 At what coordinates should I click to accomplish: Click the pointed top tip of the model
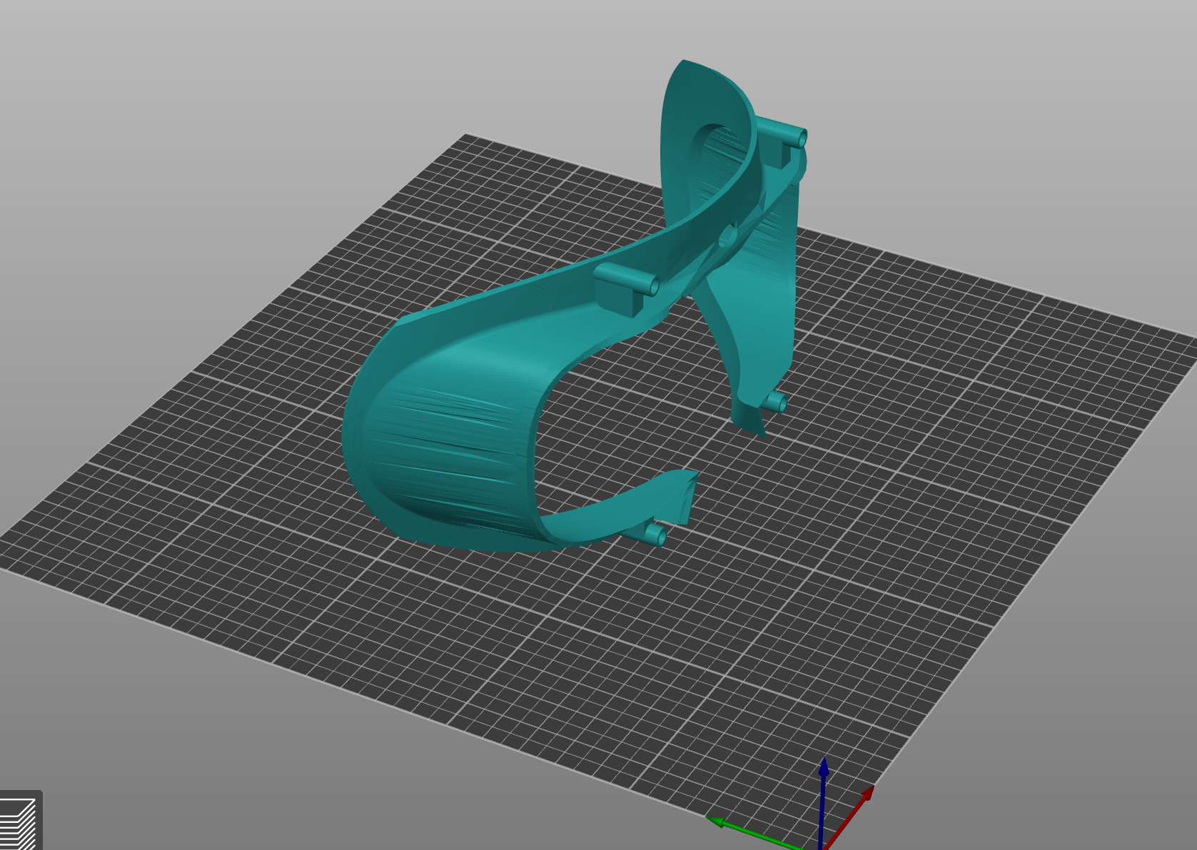coord(684,63)
